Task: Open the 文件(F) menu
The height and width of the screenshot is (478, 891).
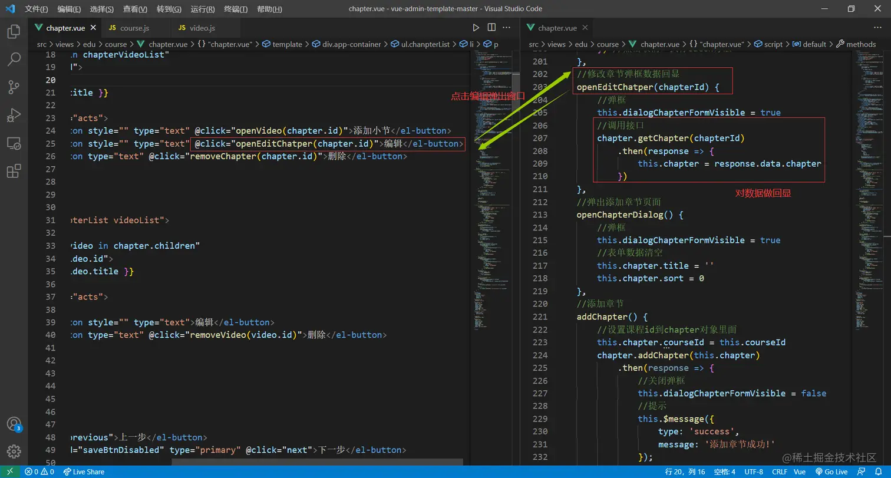Action: point(37,9)
